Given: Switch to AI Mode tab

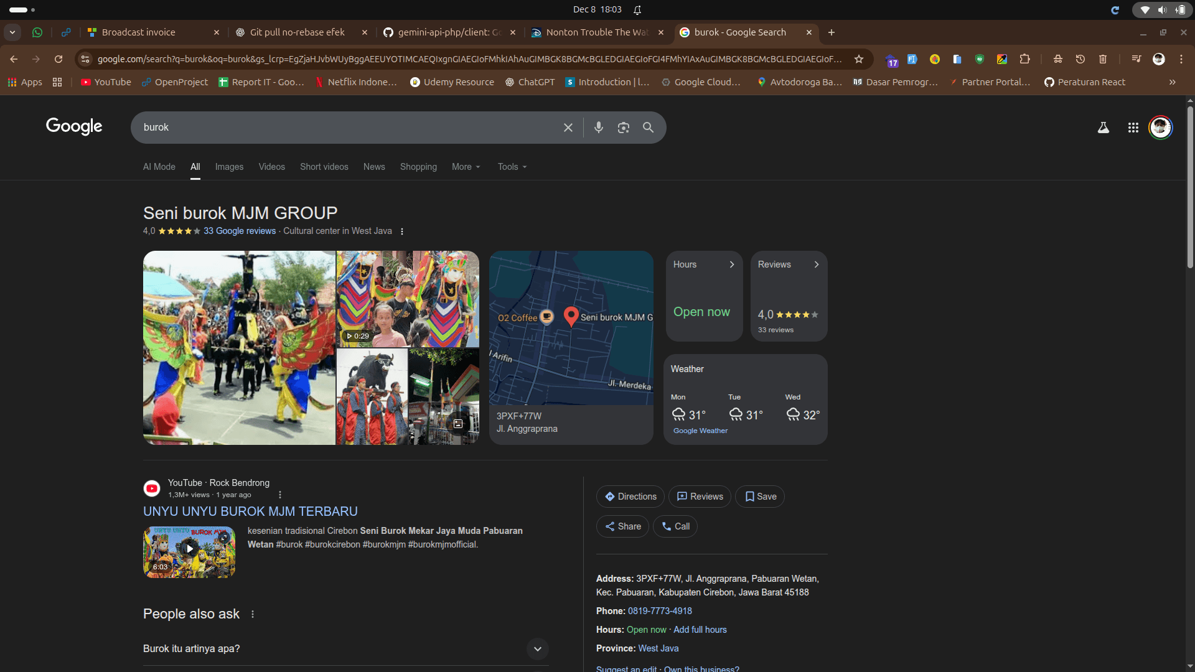Looking at the screenshot, I should pyautogui.click(x=159, y=167).
